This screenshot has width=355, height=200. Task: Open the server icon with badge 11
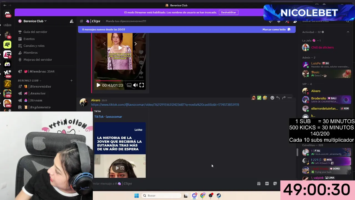pos(7,35)
